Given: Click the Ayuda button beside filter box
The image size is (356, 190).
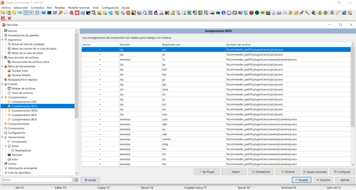Looking at the screenshot, I should tap(90, 180).
